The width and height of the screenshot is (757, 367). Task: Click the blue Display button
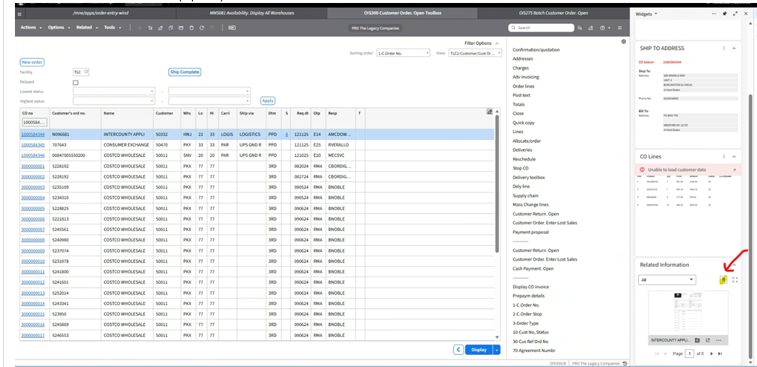click(x=479, y=350)
